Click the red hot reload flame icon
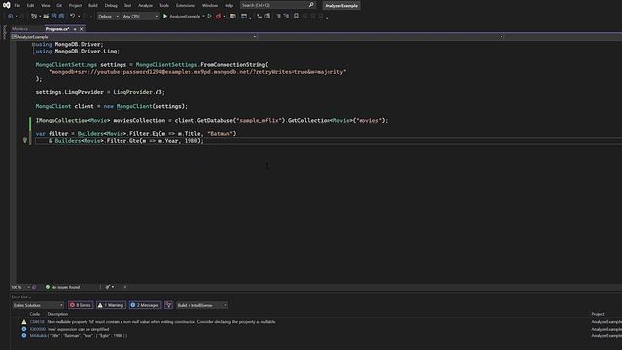Viewport: 622px width, 350px height. click(218, 17)
